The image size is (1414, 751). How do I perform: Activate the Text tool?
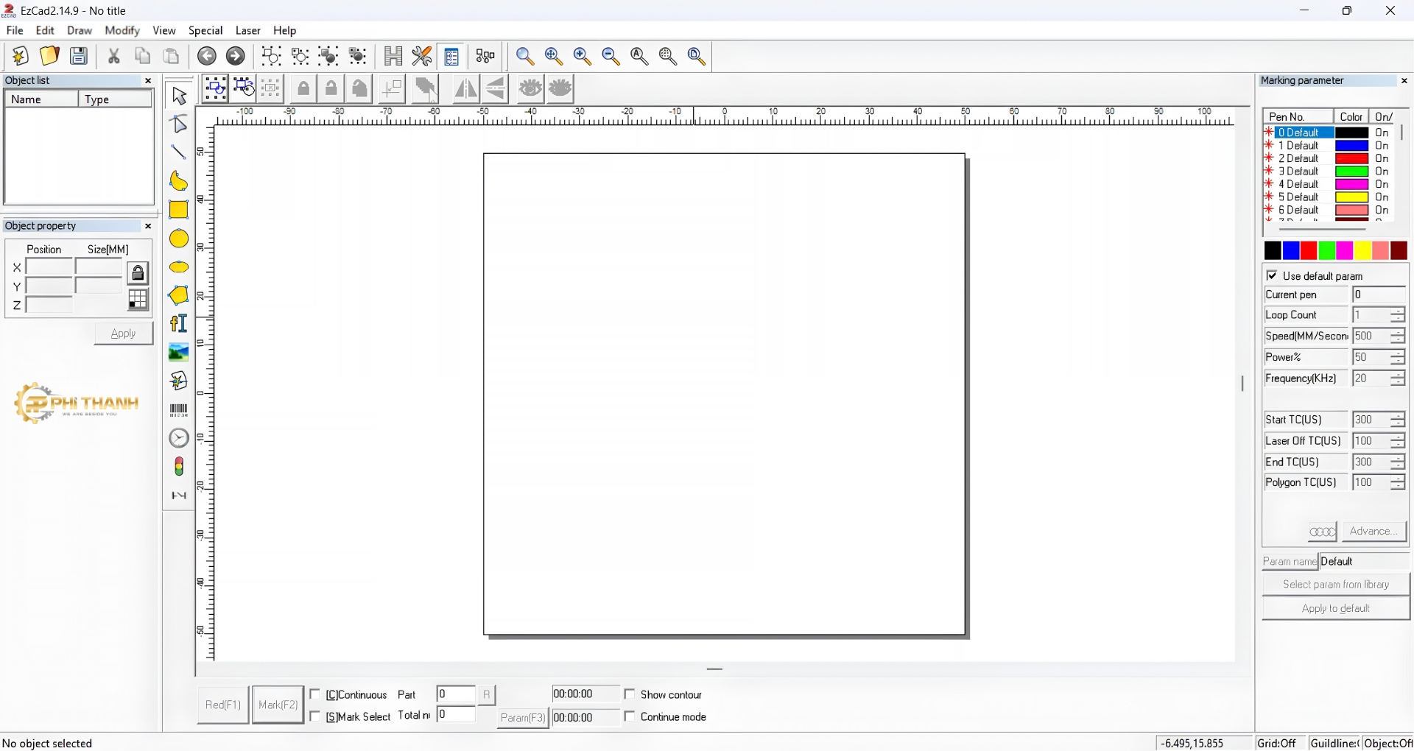(x=179, y=325)
